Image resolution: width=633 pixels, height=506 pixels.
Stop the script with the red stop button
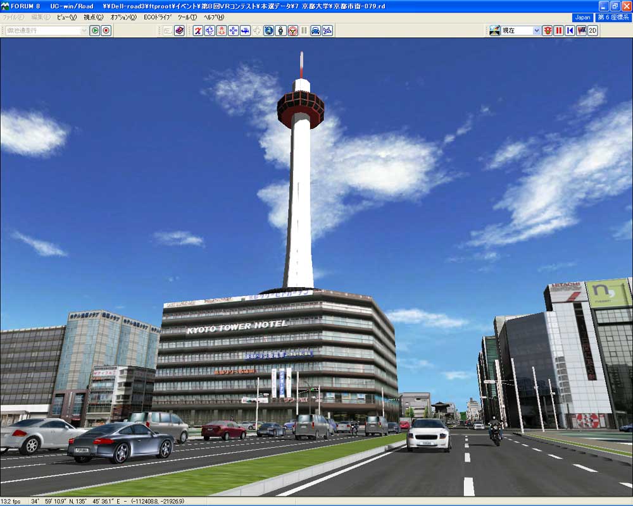tap(106, 30)
